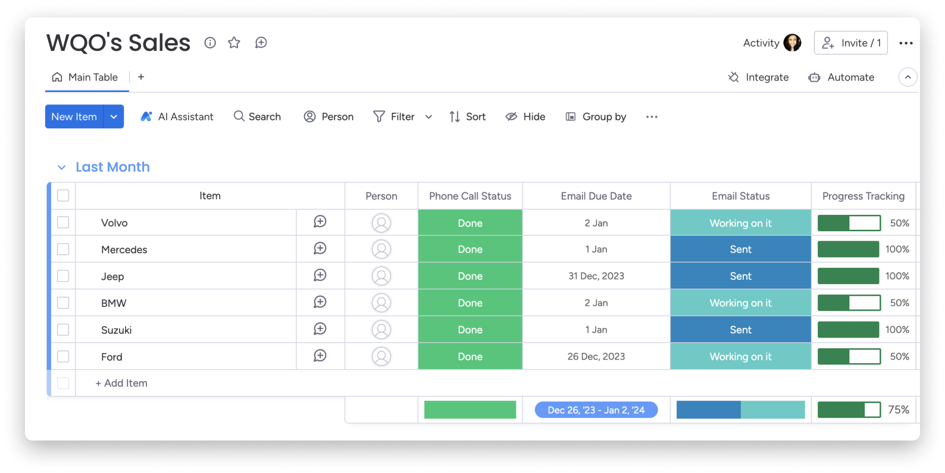Open board options three-dot menu

pos(906,43)
